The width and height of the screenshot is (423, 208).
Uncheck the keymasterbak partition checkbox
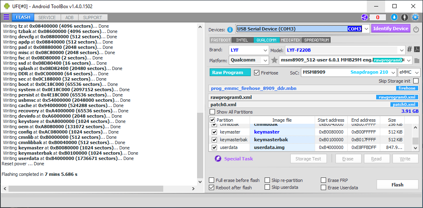pos(215,140)
